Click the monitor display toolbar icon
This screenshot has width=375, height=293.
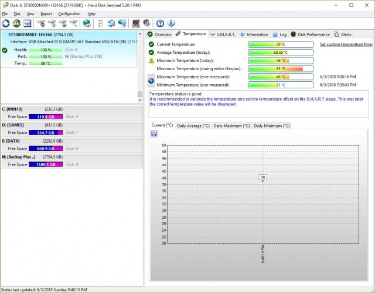tap(135, 23)
